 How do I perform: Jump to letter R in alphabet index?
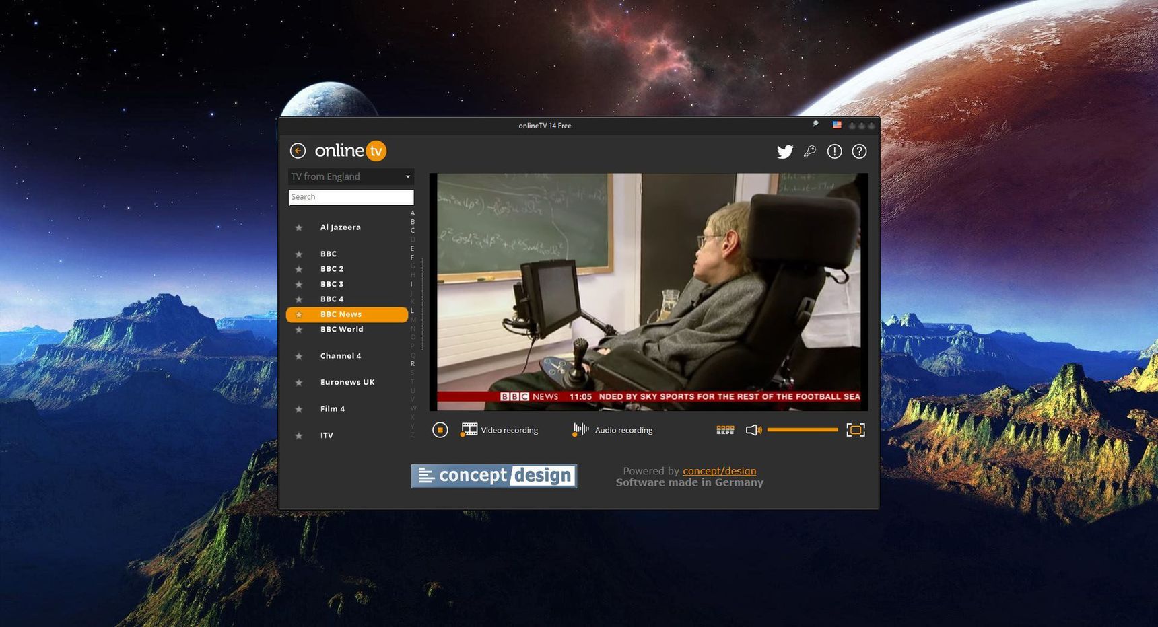point(413,364)
